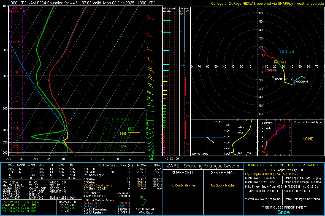The image size is (325, 216).
Task: Click the UP=313/25 label
Action: (281, 79)
